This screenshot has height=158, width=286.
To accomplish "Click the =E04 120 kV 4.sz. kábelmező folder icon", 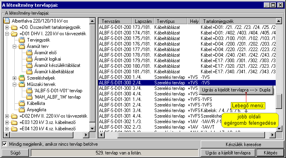I will (x=14, y=129).
